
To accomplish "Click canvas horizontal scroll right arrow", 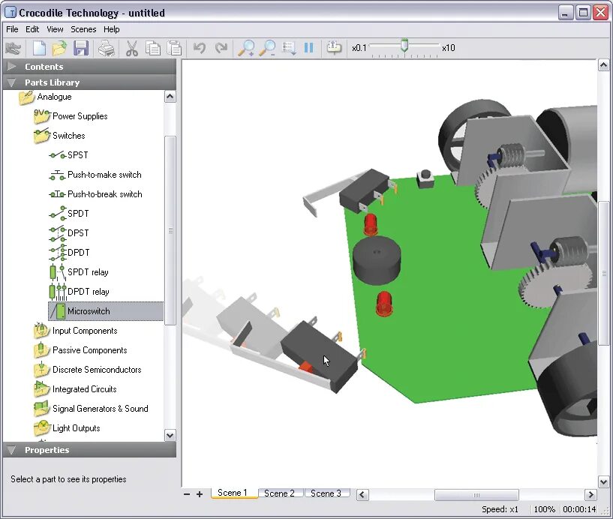I will click(590, 495).
